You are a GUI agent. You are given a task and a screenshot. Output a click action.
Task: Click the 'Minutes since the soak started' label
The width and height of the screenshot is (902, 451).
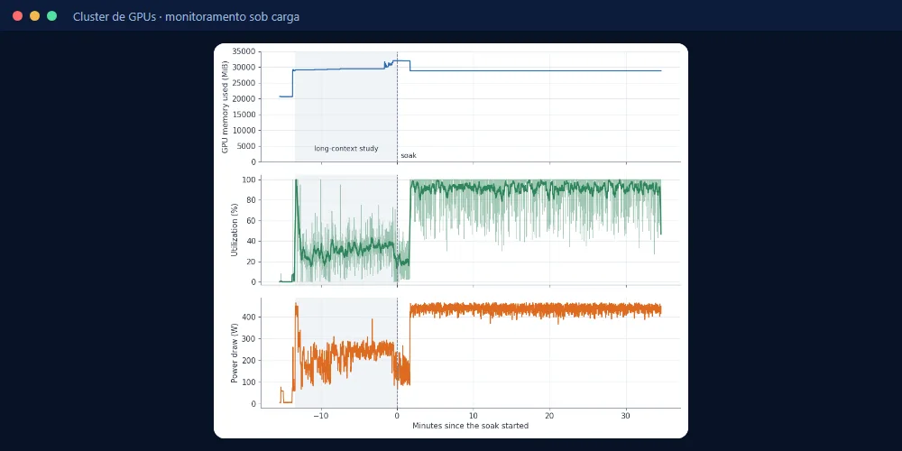[470, 427]
